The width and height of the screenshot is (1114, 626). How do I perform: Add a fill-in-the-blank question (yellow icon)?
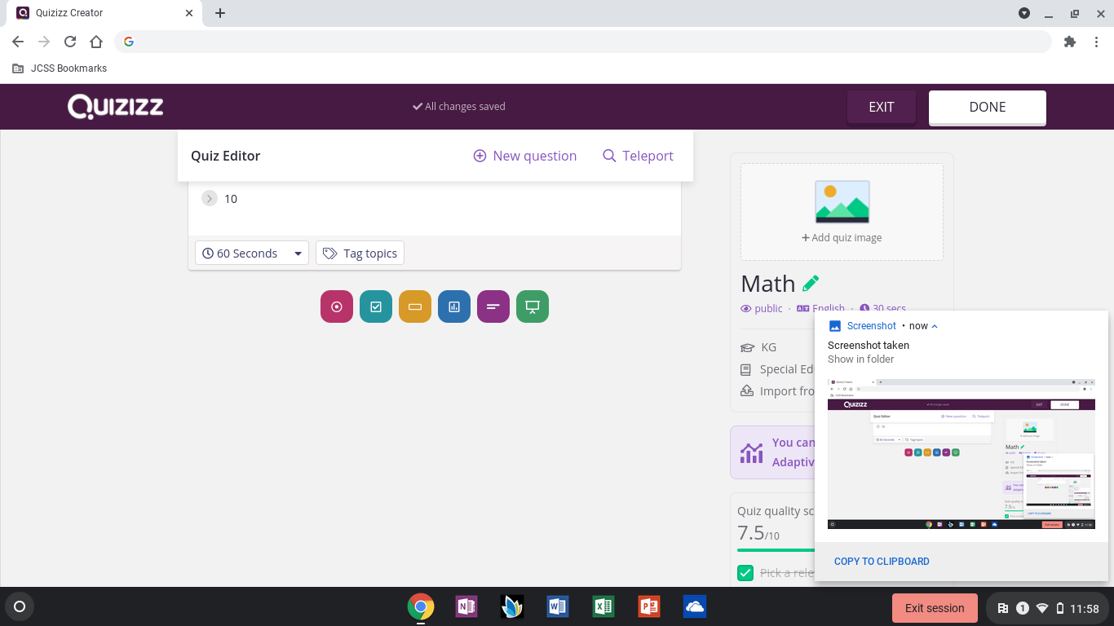pyautogui.click(x=415, y=306)
